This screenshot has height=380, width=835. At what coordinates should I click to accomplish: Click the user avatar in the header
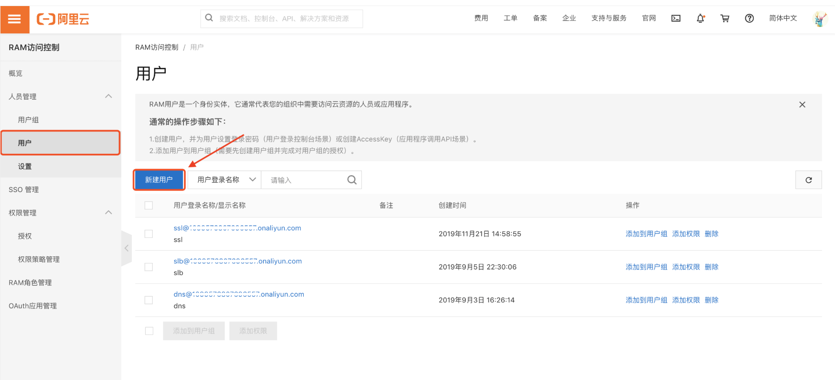(820, 19)
